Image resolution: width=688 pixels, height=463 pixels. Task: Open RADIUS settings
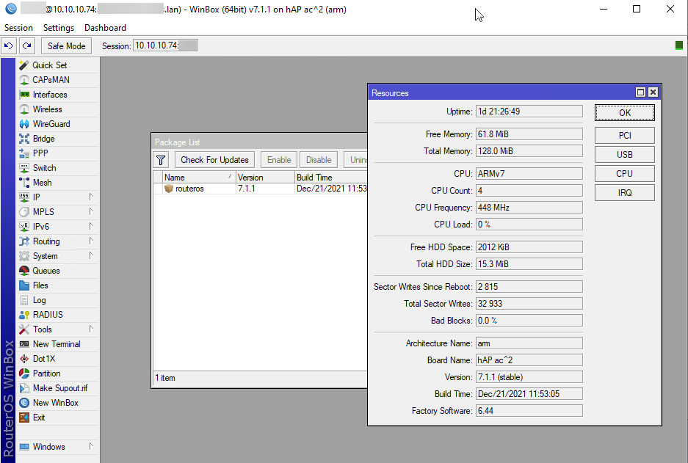[57, 315]
